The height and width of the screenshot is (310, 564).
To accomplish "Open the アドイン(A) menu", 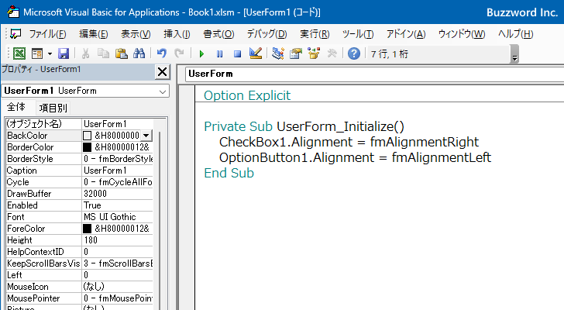I will coord(406,34).
